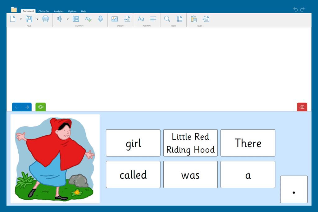
Task: Open the Analytics tab
Action: click(59, 11)
